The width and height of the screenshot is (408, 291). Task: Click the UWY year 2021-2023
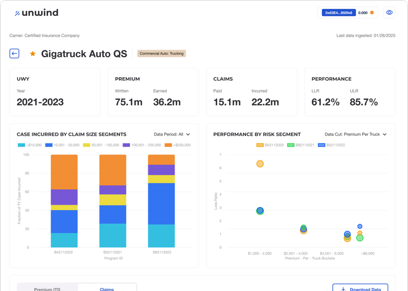(x=40, y=102)
